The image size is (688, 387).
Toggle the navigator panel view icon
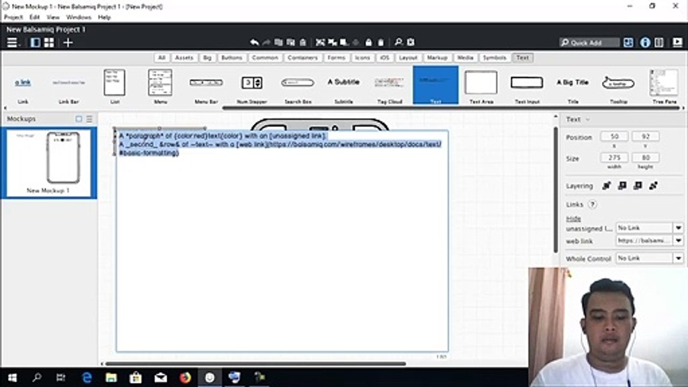tap(35, 43)
